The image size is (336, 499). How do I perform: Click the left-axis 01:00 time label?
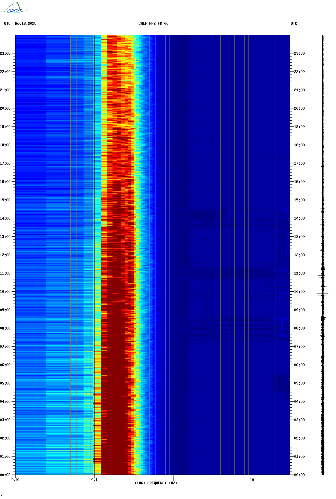[x=5, y=457]
